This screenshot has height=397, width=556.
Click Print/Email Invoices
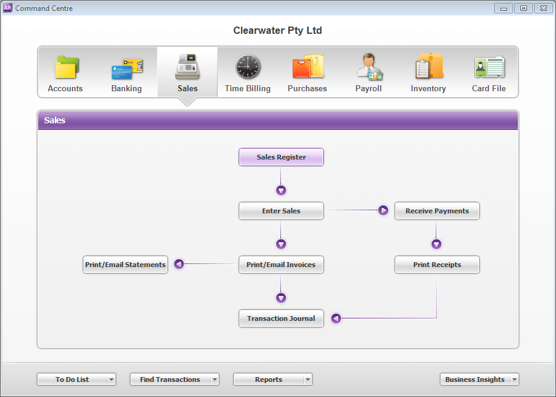point(281,264)
